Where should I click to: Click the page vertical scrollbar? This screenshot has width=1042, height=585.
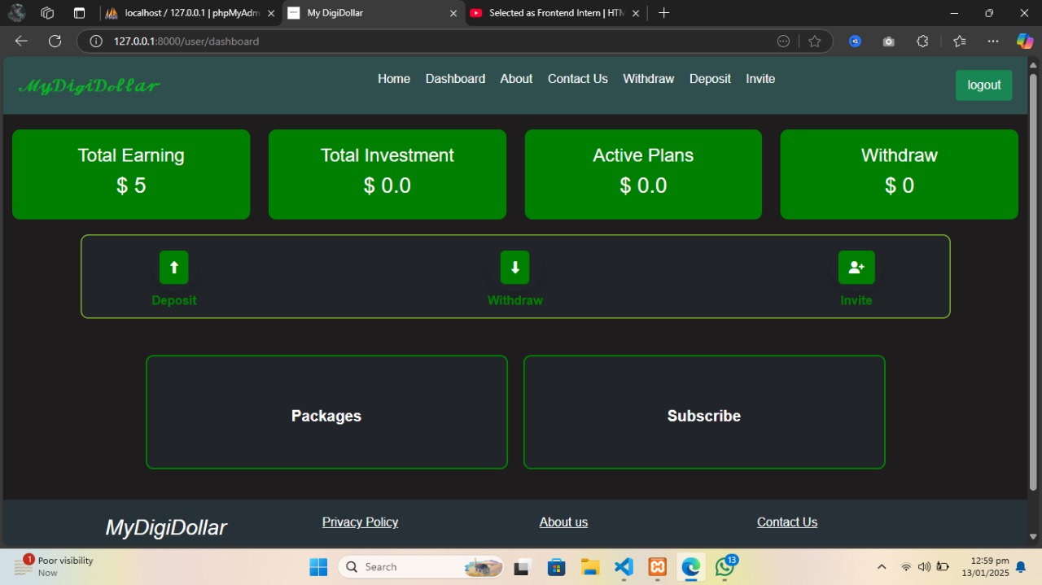[x=1034, y=282]
